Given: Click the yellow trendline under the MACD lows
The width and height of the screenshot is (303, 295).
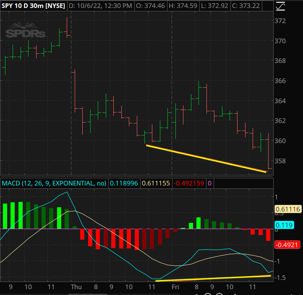Looking at the screenshot, I should 213,278.
